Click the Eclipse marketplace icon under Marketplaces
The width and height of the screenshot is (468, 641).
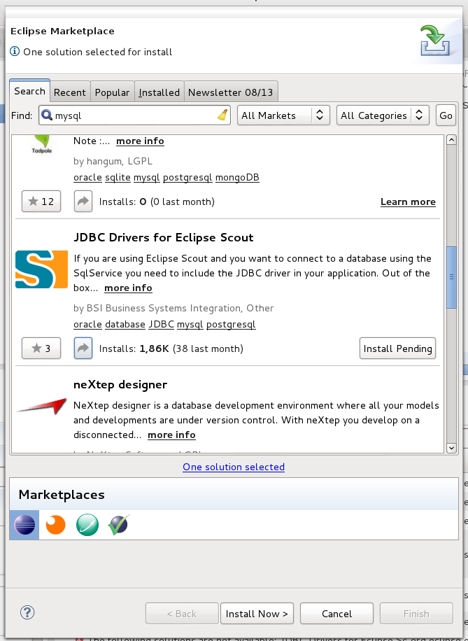pyautogui.click(x=24, y=525)
